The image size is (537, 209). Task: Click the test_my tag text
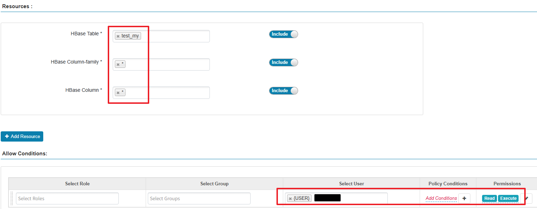(130, 36)
